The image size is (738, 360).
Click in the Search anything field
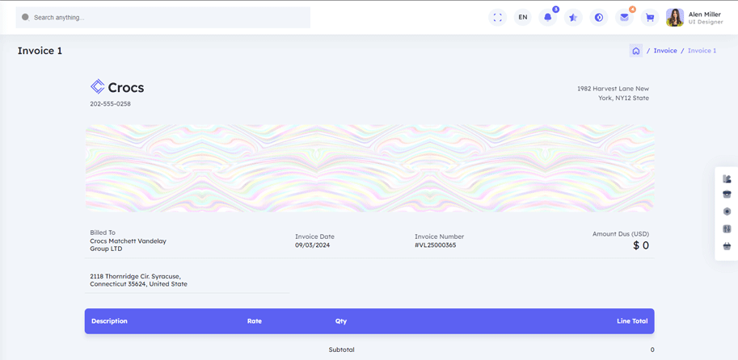click(162, 17)
